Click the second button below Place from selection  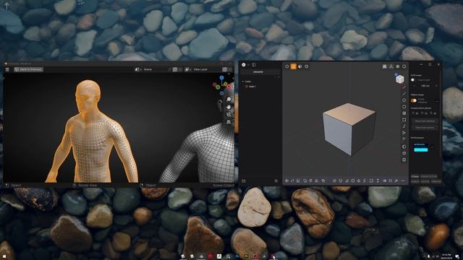[x=425, y=128]
